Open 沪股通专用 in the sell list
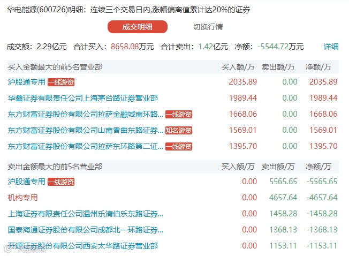 [26, 182]
